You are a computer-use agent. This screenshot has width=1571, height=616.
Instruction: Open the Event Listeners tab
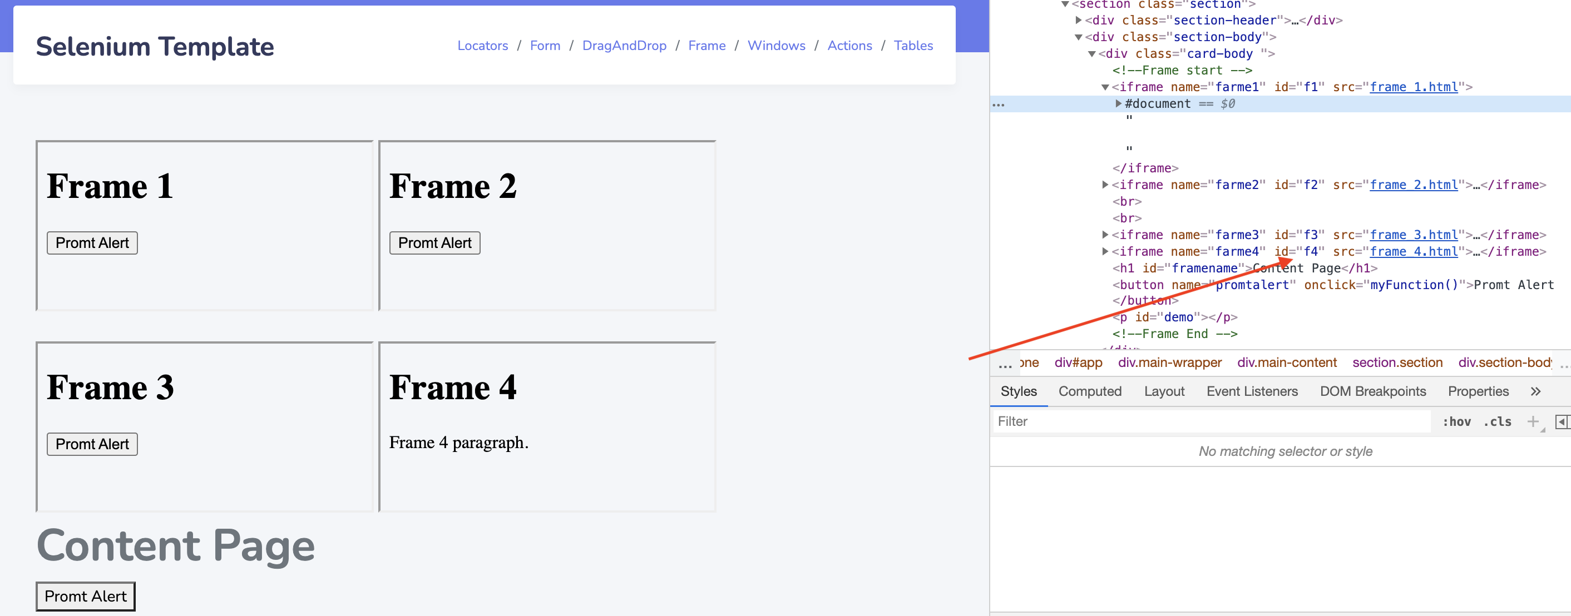pyautogui.click(x=1252, y=391)
